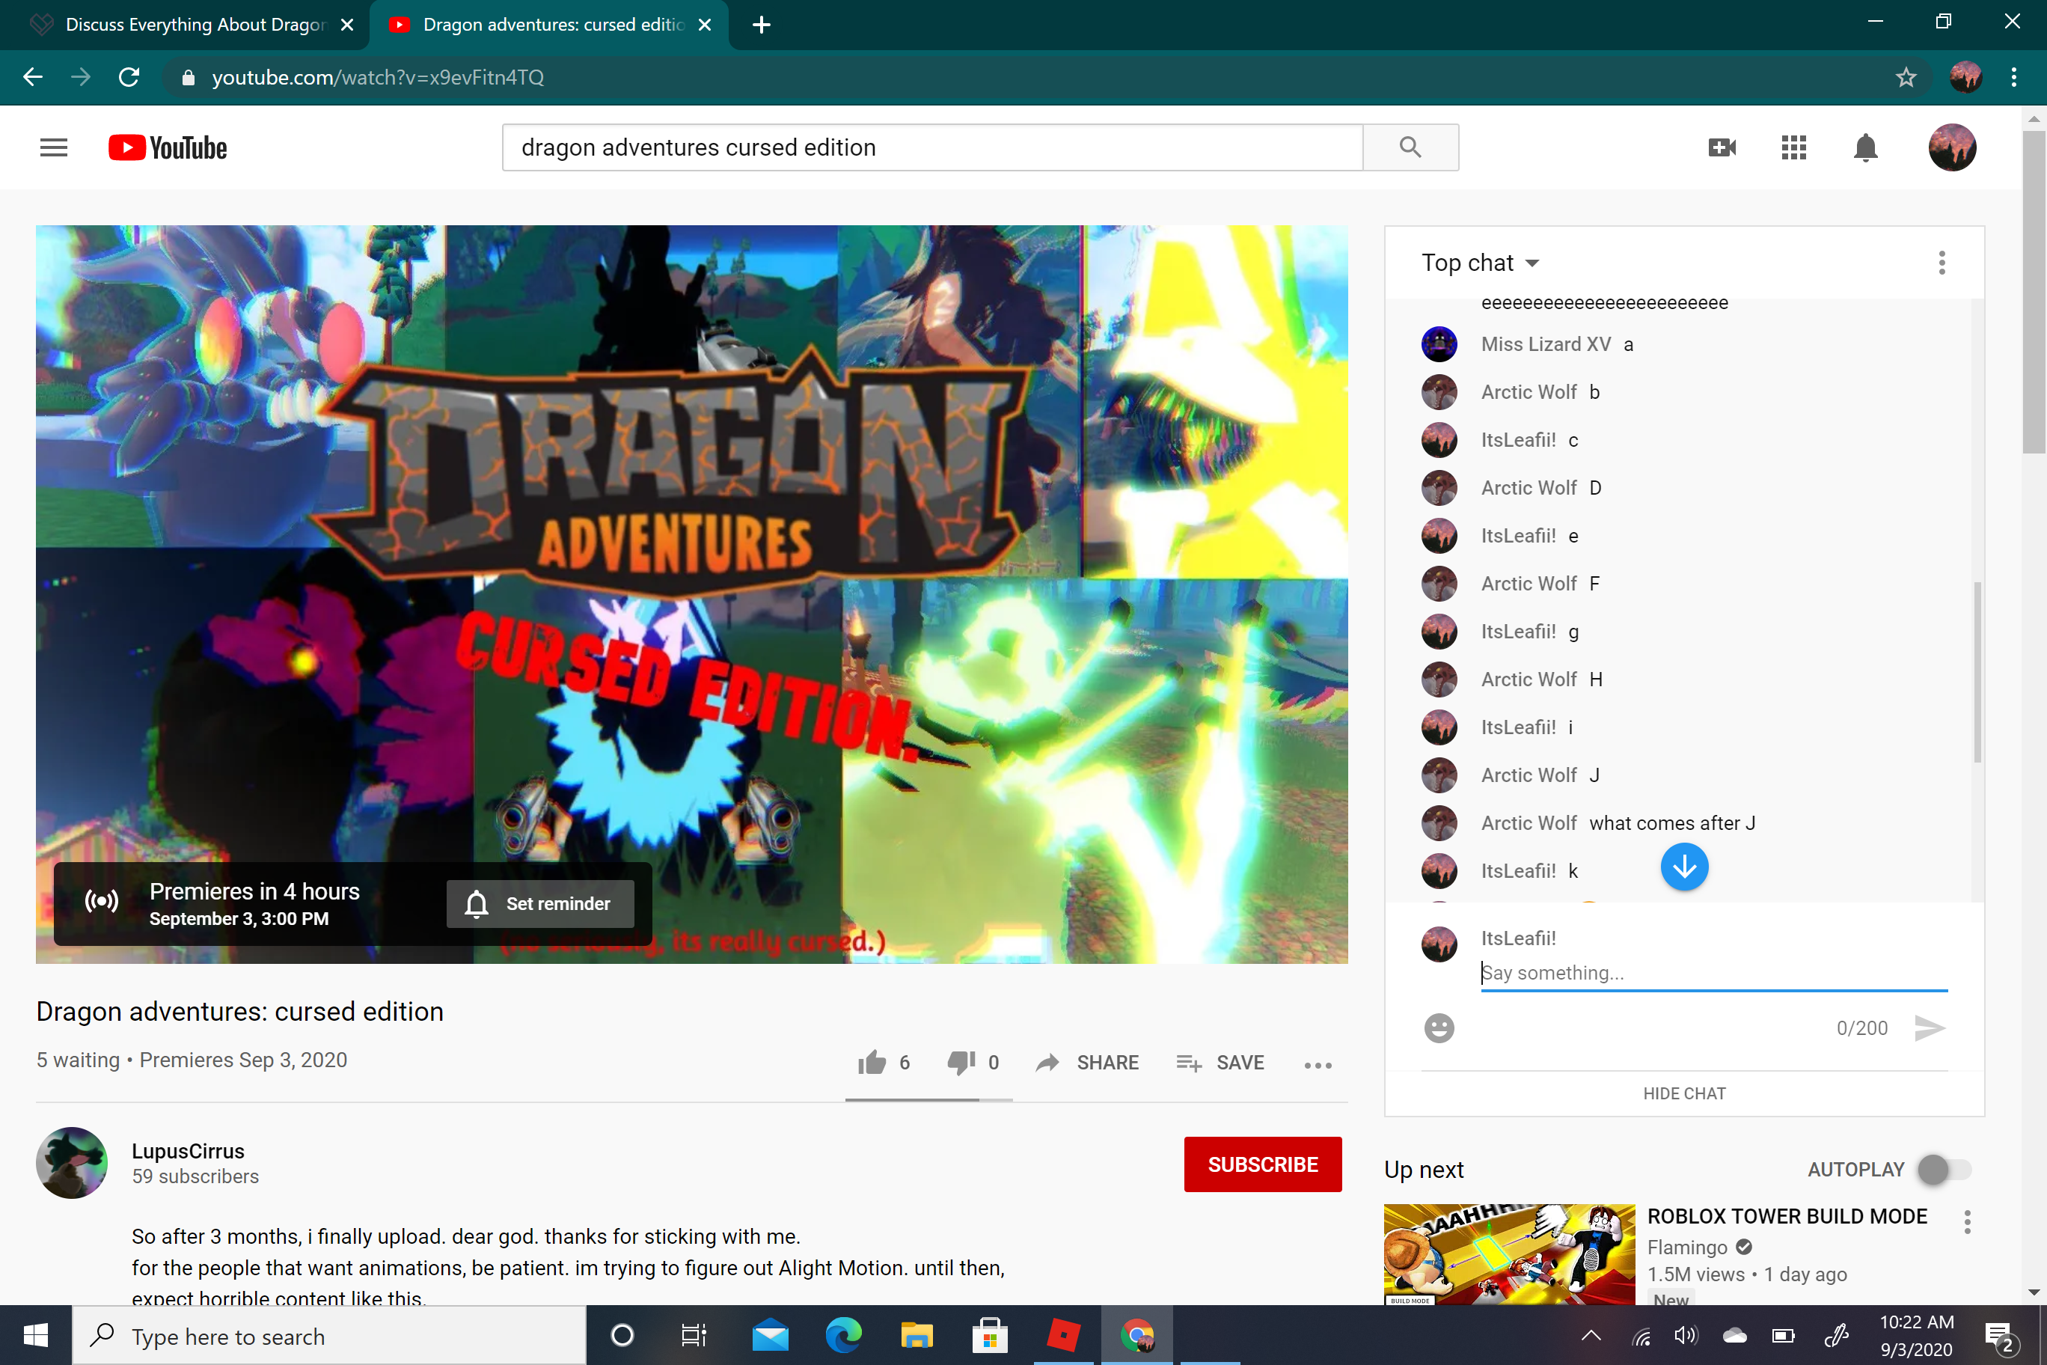Open the notifications bell
Viewport: 2047px width, 1365px height.
click(1865, 148)
